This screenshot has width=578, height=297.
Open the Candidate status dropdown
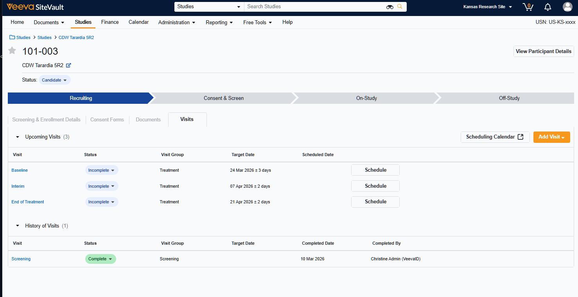54,80
